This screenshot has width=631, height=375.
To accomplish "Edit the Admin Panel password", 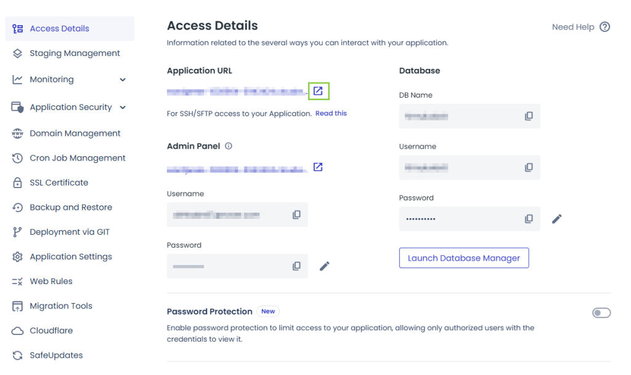I will [325, 266].
